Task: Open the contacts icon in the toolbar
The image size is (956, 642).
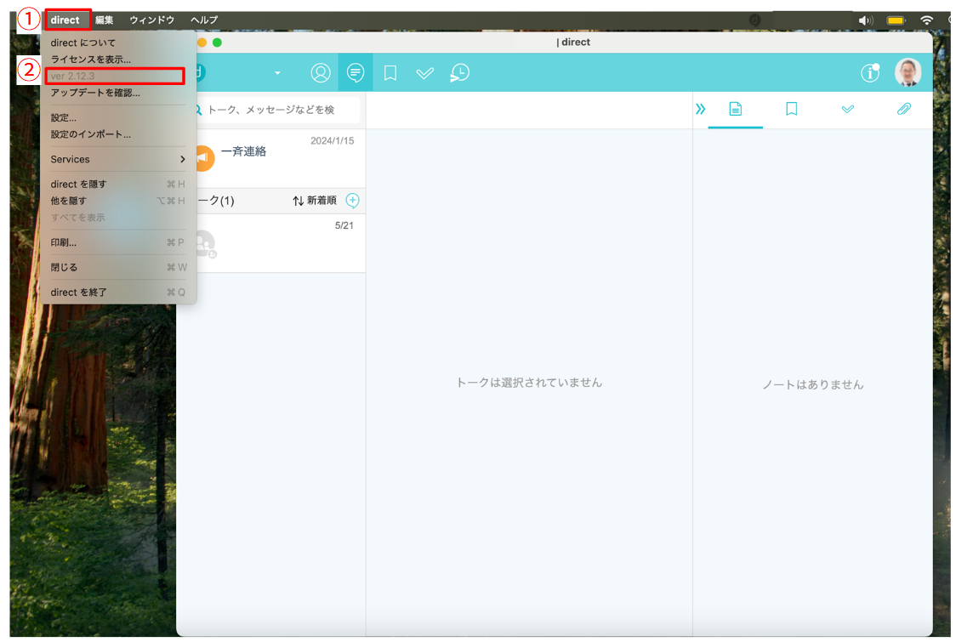Action: 321,73
